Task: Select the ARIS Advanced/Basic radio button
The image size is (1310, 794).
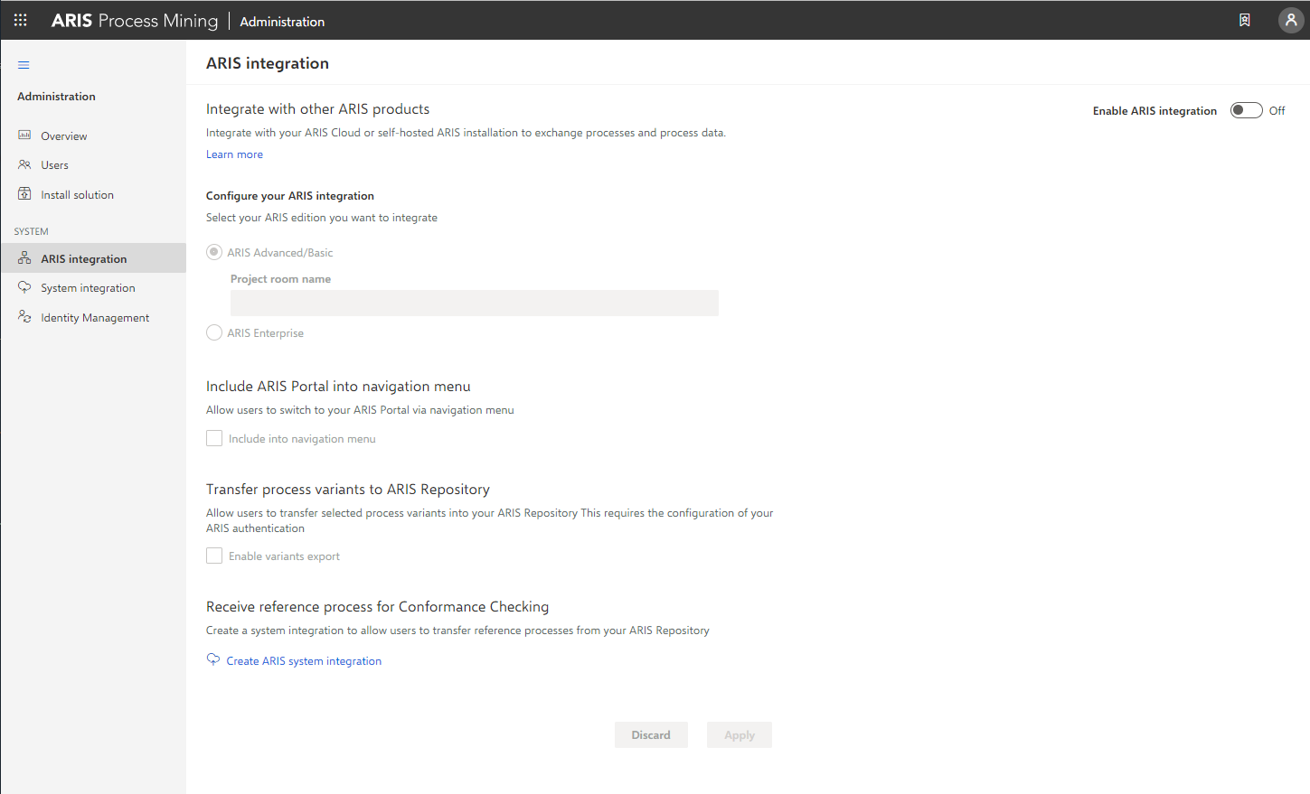Action: pos(214,252)
